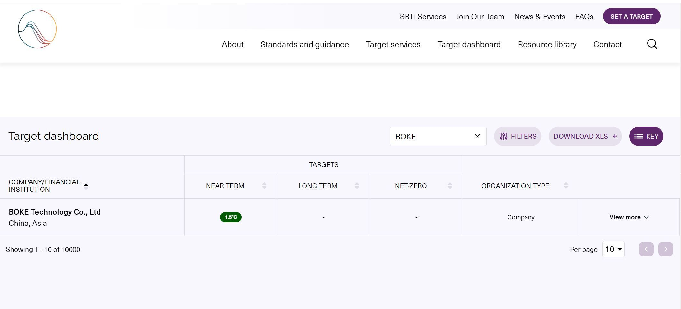Click DOWNLOAD XLS button
This screenshot has height=309, width=681.
point(585,136)
